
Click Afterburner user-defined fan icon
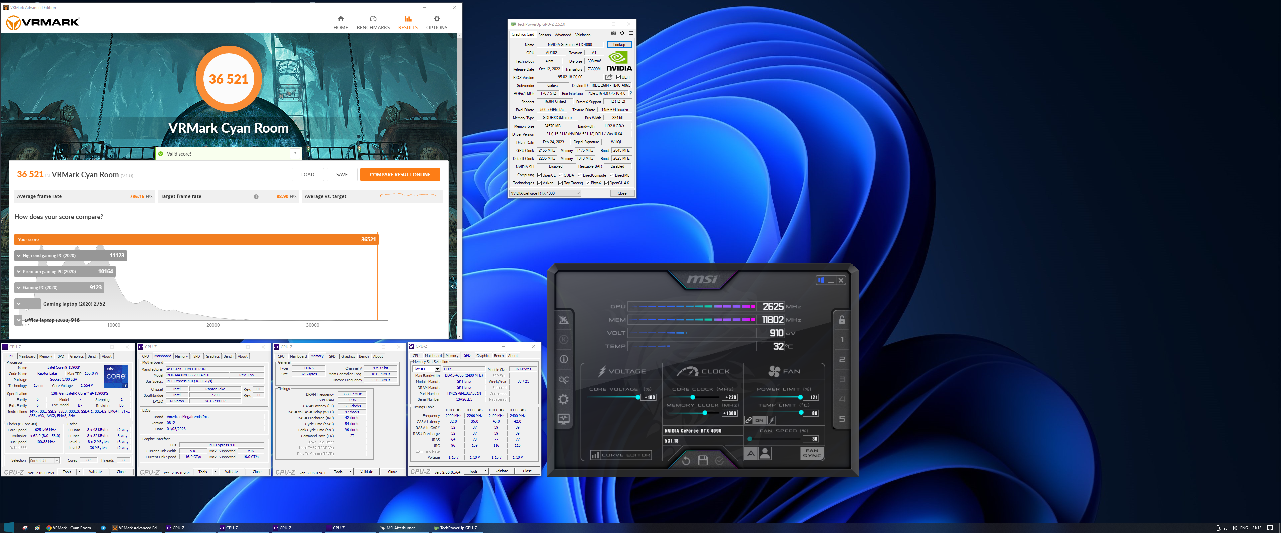click(x=765, y=453)
